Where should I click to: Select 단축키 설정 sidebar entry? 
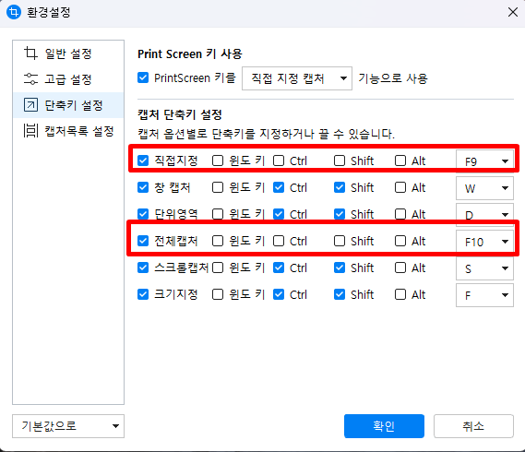pos(68,105)
